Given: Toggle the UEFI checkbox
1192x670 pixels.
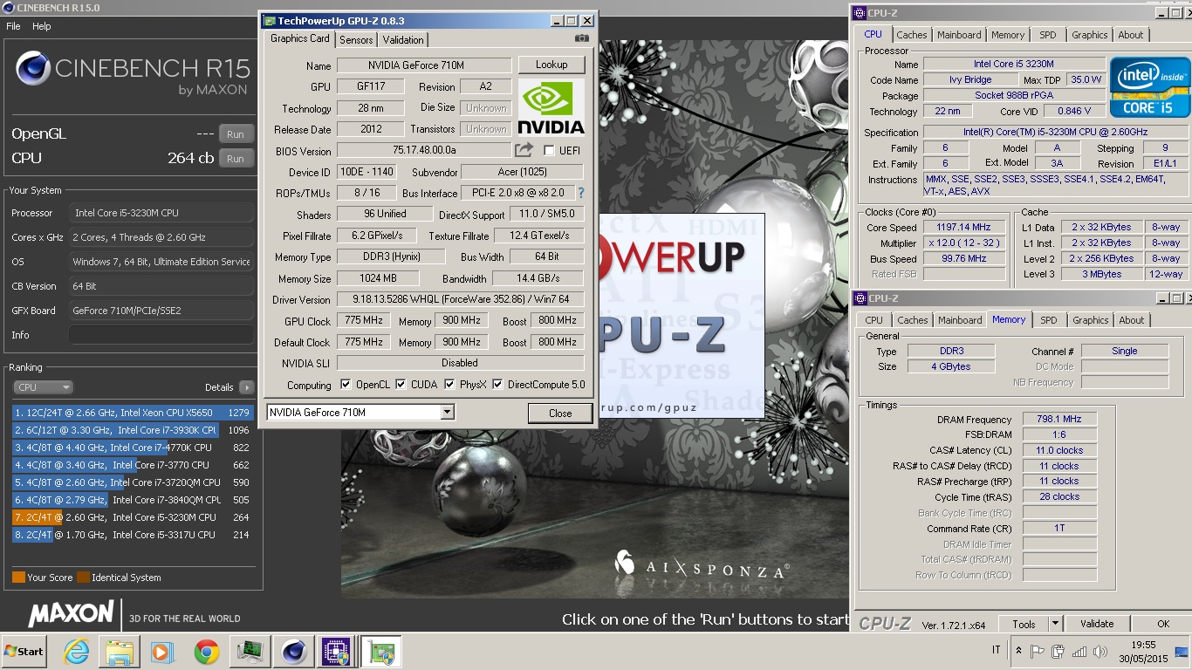Looking at the screenshot, I should (x=549, y=150).
